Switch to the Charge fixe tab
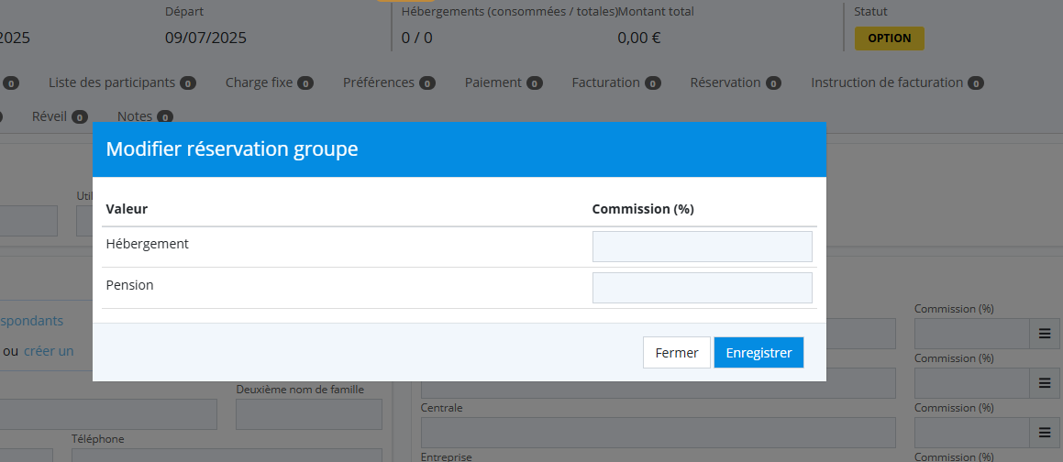 [x=260, y=82]
